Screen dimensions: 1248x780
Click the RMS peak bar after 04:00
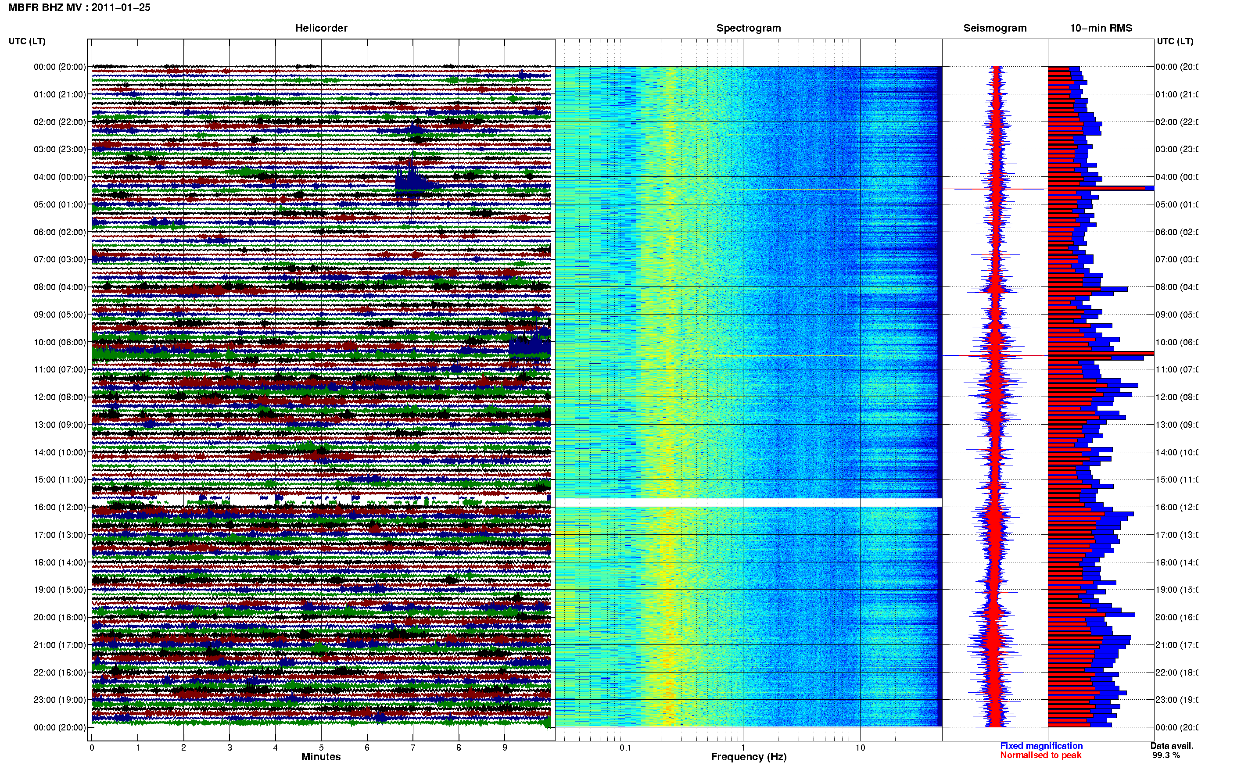[1101, 188]
